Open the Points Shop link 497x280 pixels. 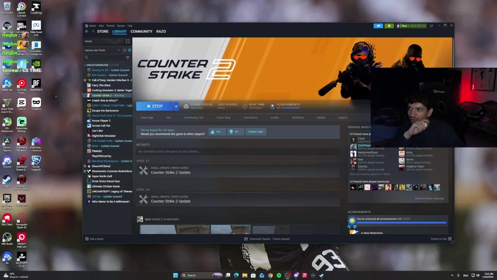(223, 117)
